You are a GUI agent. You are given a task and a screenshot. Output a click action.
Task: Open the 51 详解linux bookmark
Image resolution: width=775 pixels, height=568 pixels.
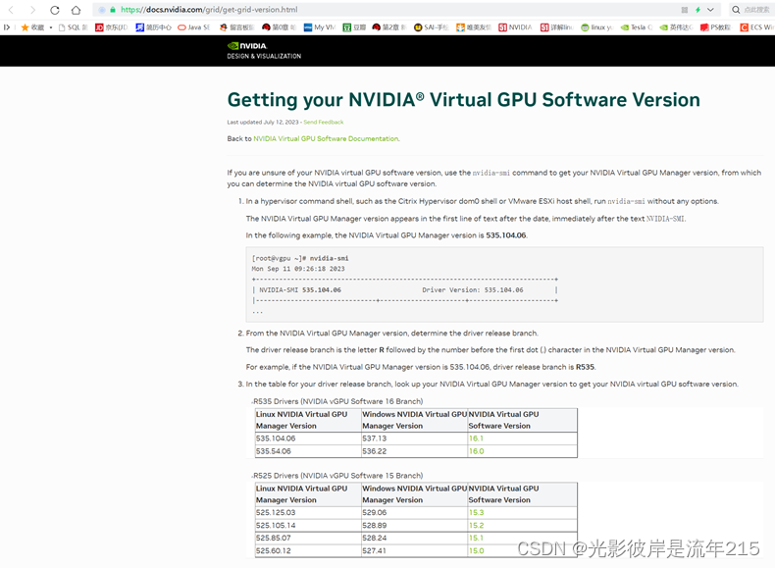(x=556, y=27)
